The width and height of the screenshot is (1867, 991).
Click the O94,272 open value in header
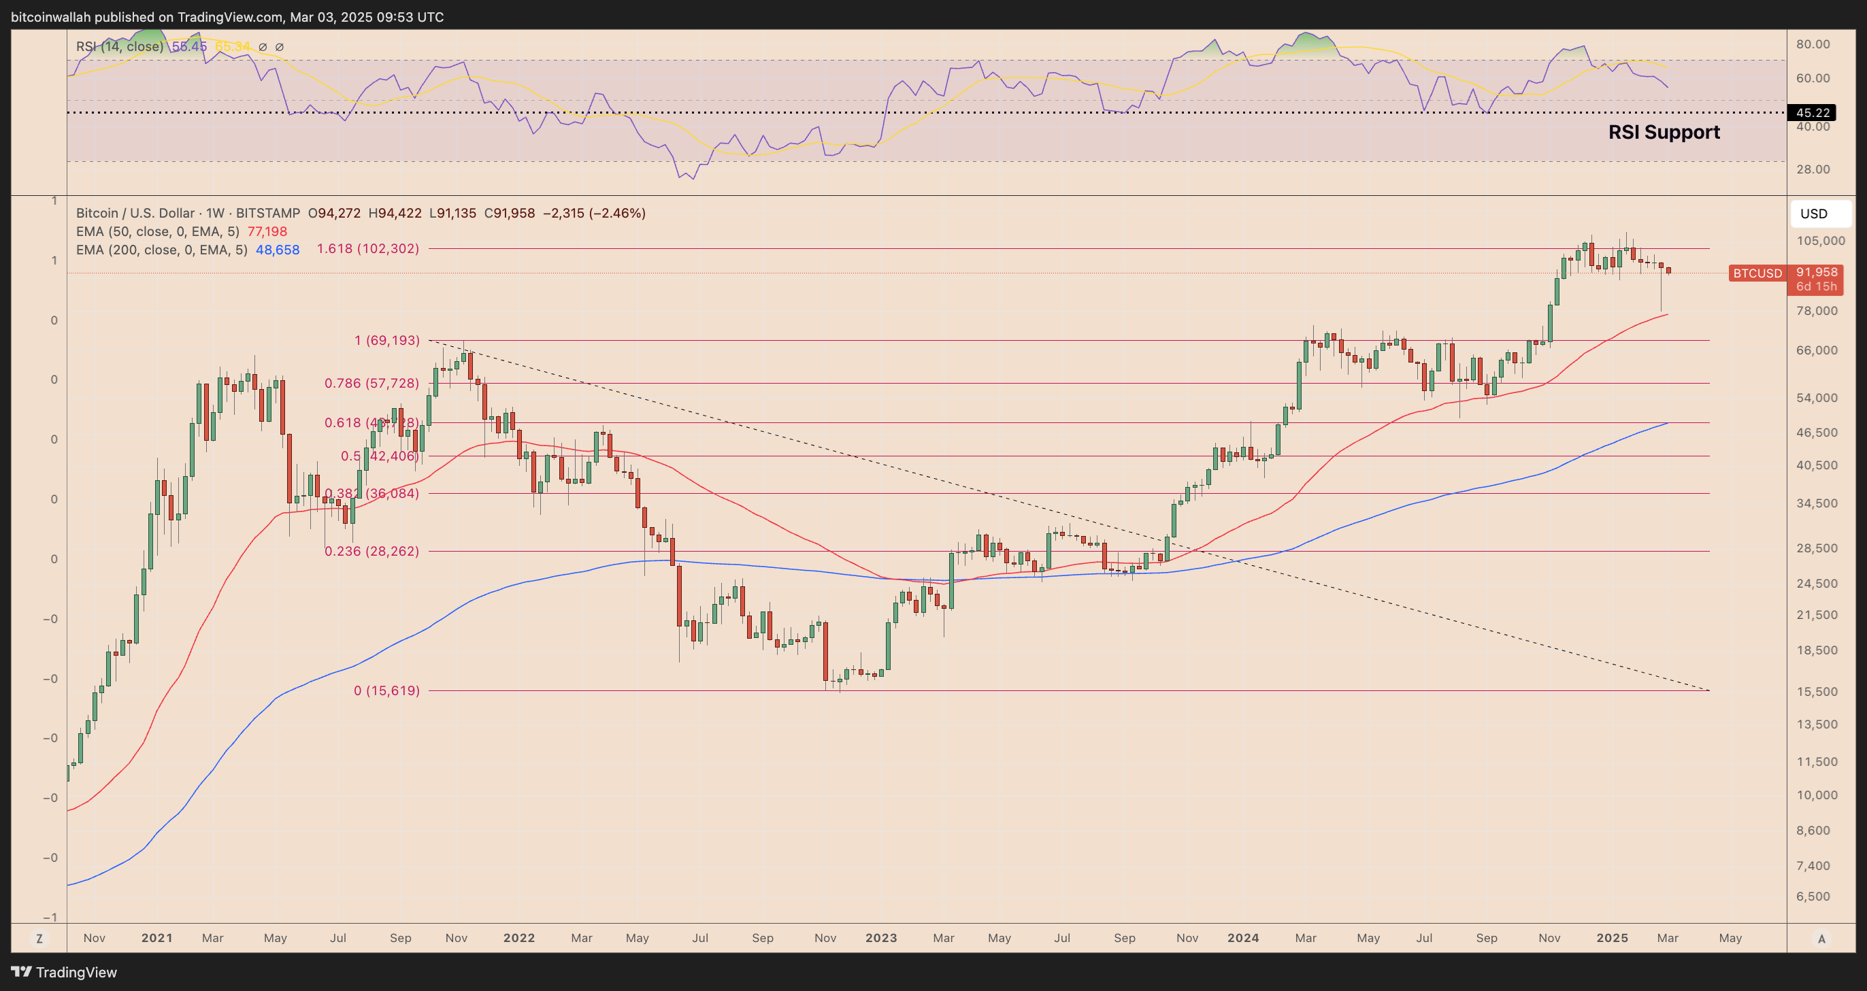[x=334, y=213]
